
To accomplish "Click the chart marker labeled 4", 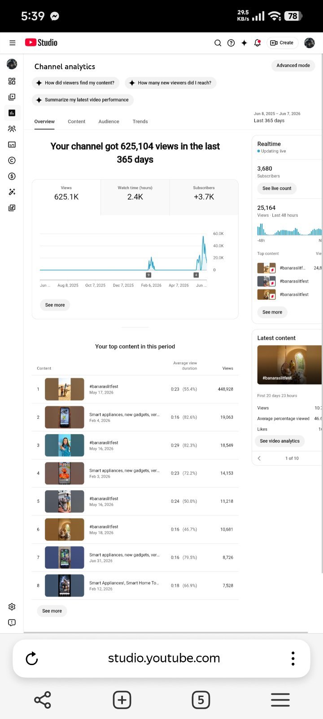I will point(196,275).
